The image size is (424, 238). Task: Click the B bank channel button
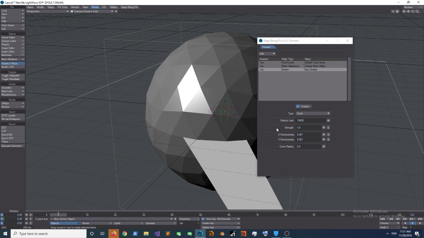(2, 223)
